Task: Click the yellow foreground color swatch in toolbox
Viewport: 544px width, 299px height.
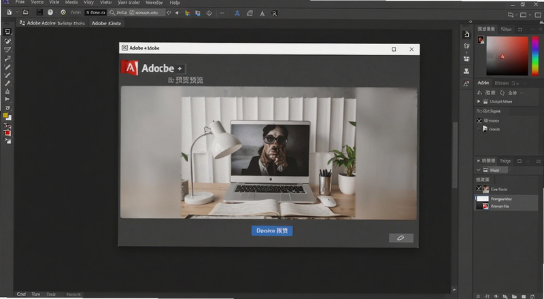Action: [5, 116]
